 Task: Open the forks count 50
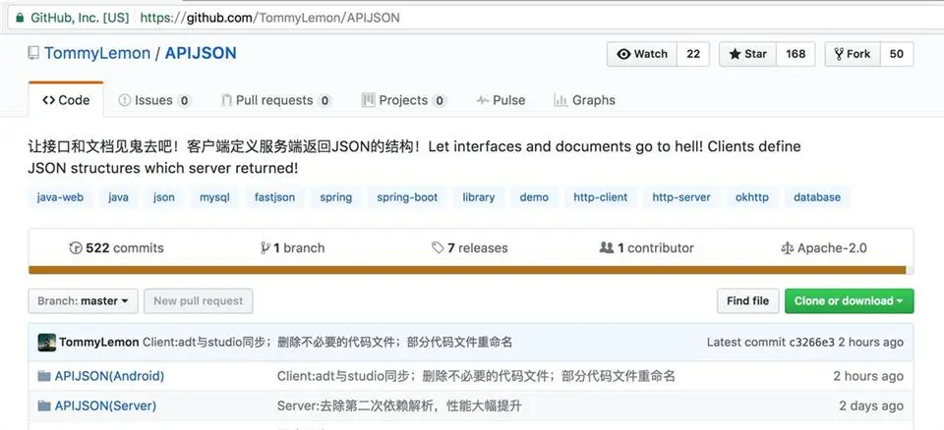coord(897,54)
